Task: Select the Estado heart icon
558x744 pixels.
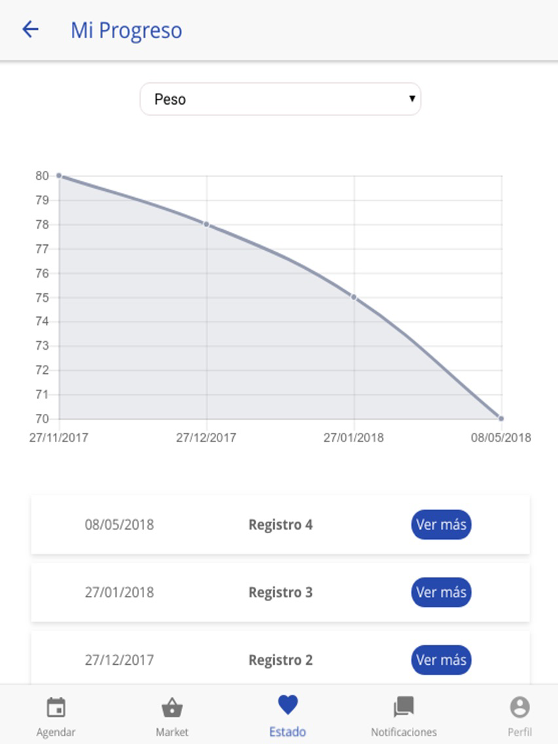Action: [x=288, y=705]
